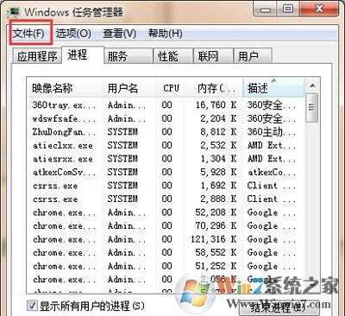Open the 选项(O) menu
The height and width of the screenshot is (316, 345).
(x=73, y=34)
